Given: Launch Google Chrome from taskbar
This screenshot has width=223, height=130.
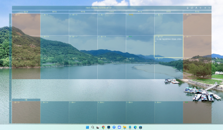Looking at the screenshot, I should coord(103,127).
